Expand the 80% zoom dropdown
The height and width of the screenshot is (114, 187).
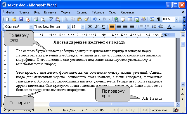[x=177, y=19]
